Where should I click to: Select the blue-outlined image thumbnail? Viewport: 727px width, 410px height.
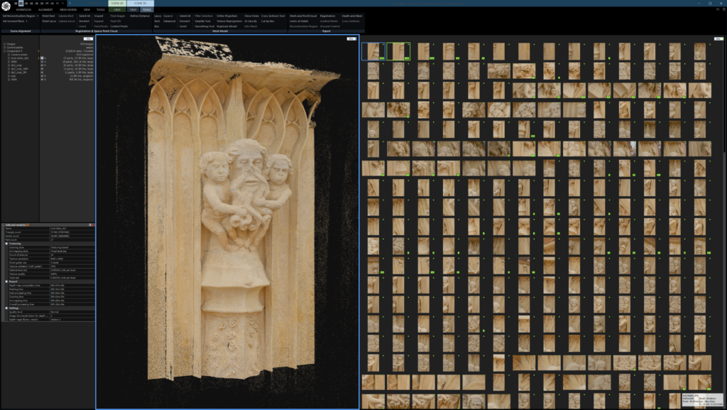(x=373, y=51)
